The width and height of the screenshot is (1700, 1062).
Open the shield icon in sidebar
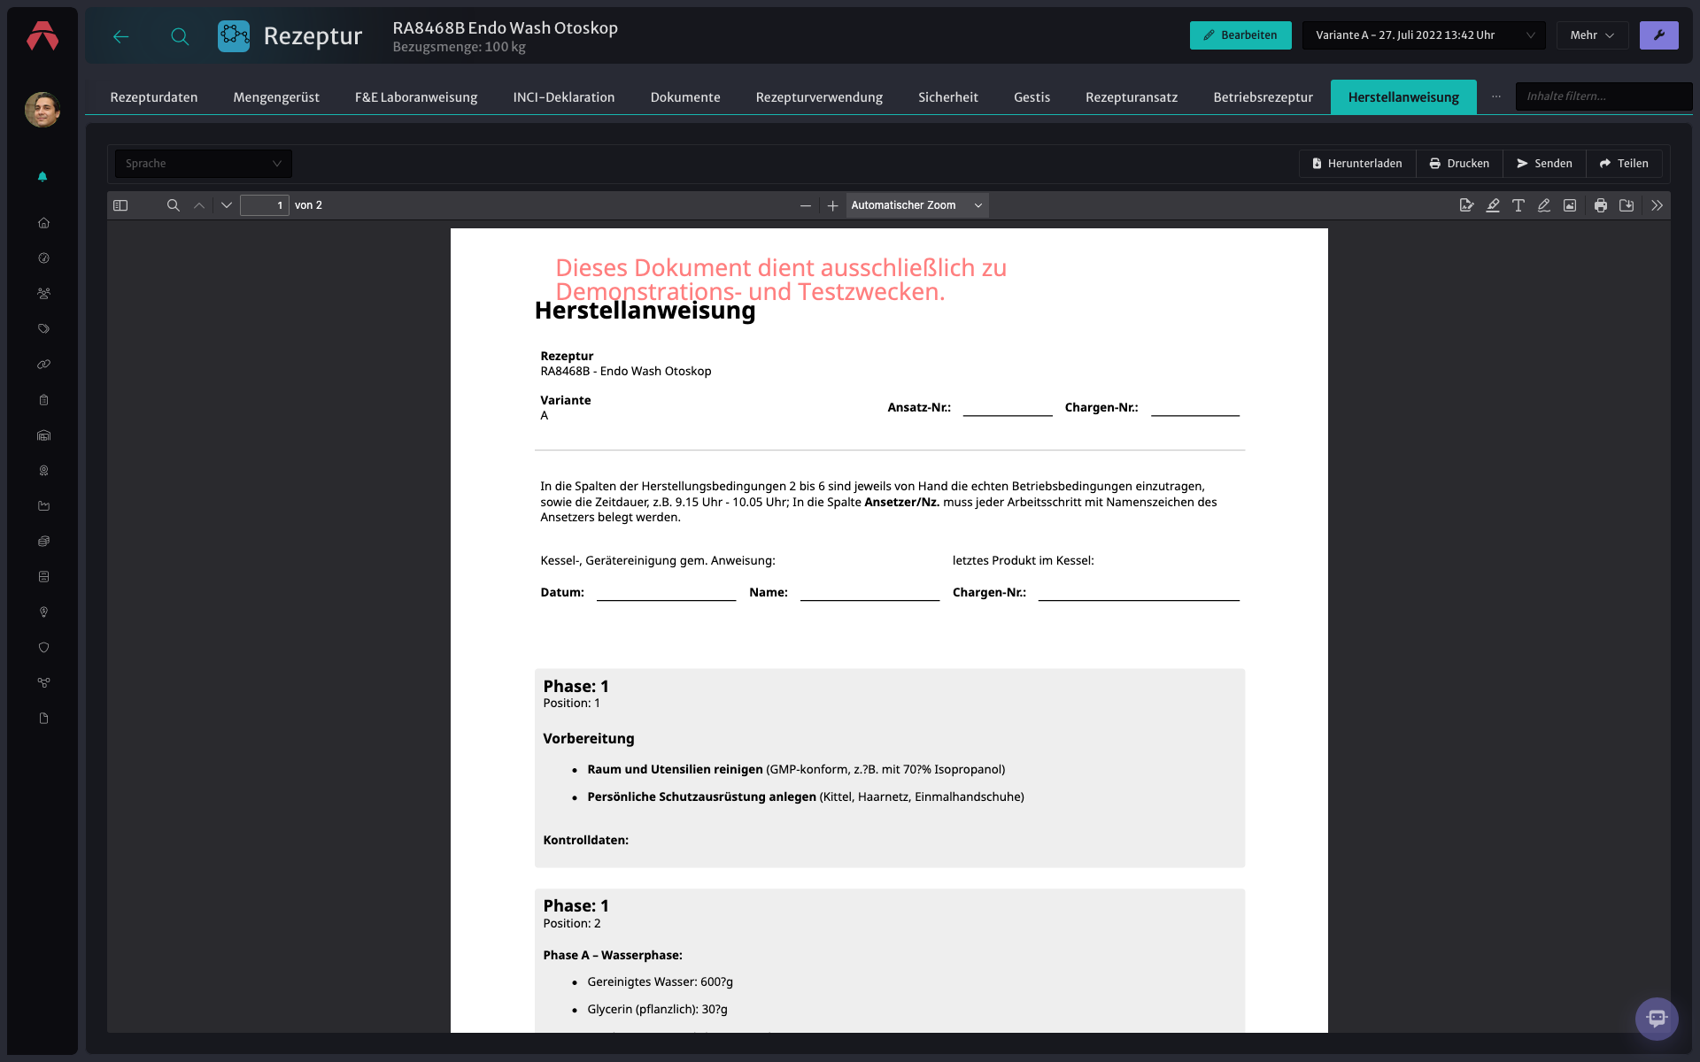[x=43, y=648]
